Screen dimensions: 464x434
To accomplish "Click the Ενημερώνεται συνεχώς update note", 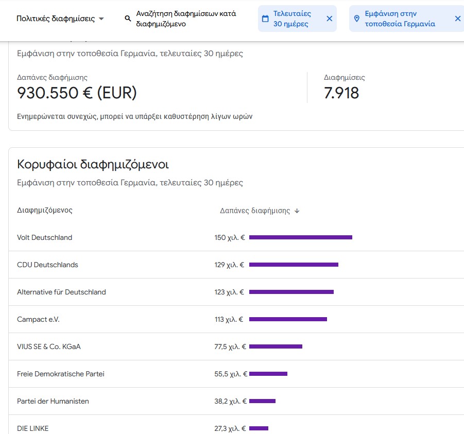I will pyautogui.click(x=134, y=116).
